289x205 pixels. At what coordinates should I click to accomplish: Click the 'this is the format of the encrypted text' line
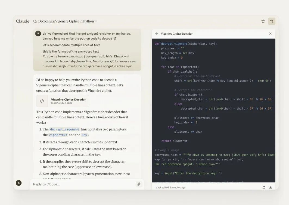click(x=71, y=51)
